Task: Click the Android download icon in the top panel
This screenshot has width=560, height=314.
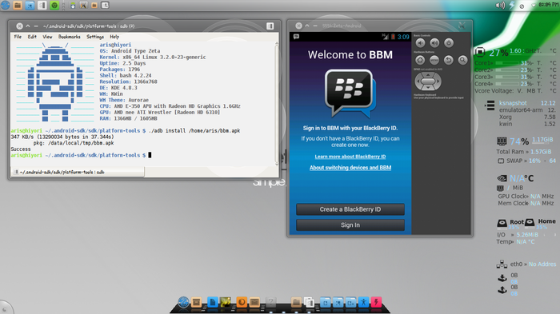Action: click(x=73, y=6)
